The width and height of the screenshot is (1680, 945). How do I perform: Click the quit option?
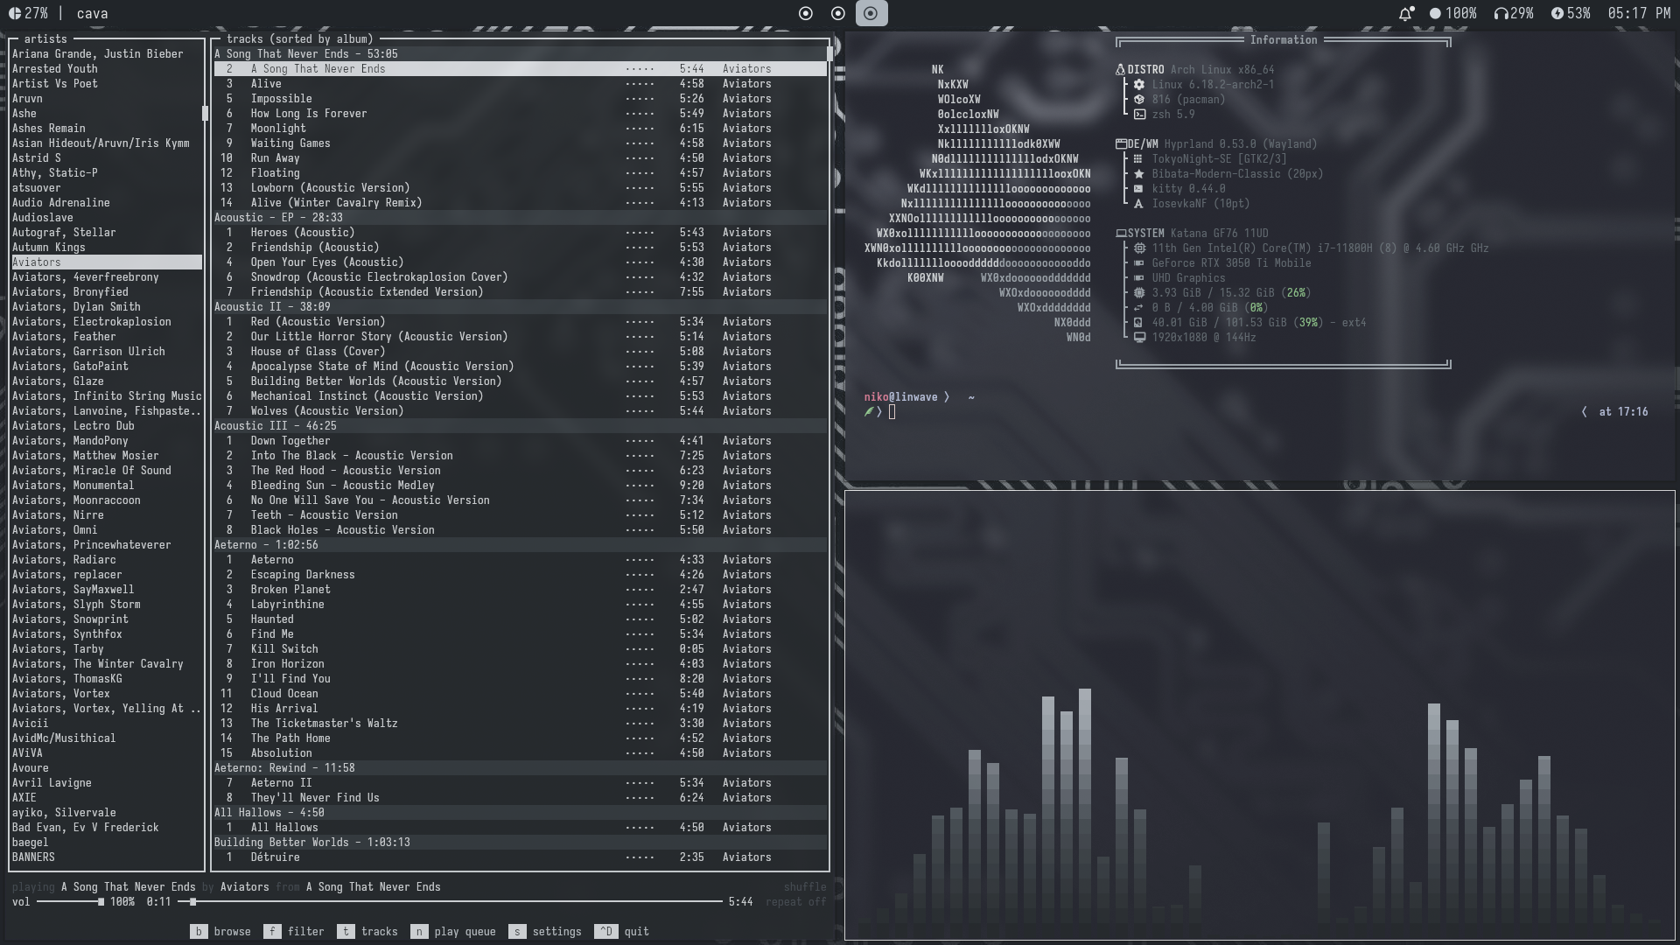(623, 931)
